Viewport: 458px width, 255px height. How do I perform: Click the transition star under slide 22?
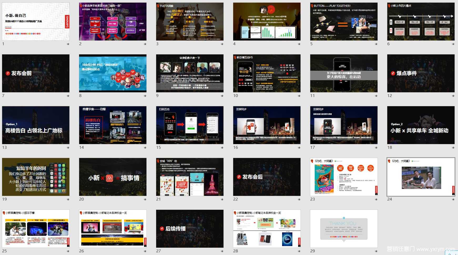(299, 200)
